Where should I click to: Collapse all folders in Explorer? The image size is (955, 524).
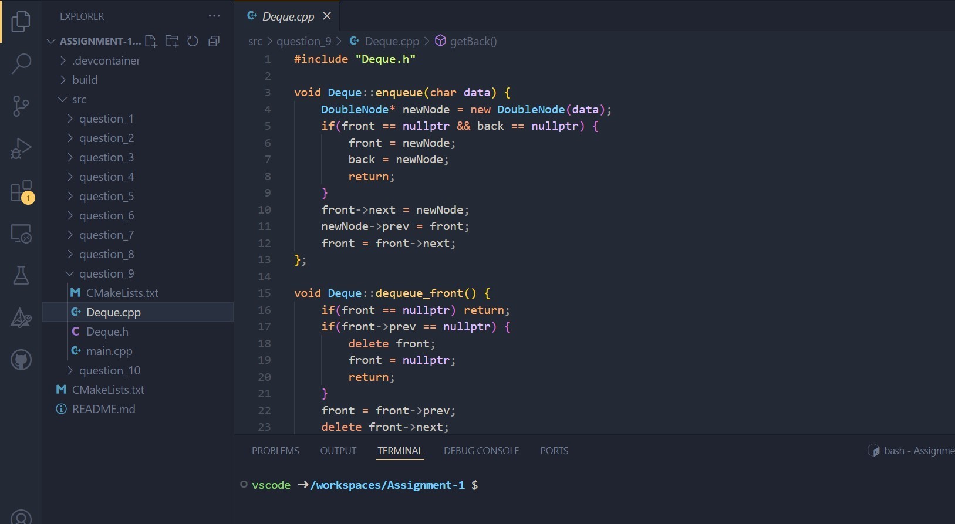coord(214,41)
